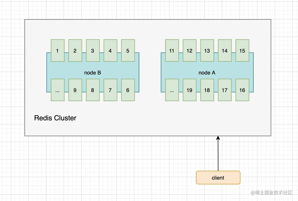Image resolution: width=298 pixels, height=201 pixels.
Task: Click the client box
Action: tap(218, 178)
